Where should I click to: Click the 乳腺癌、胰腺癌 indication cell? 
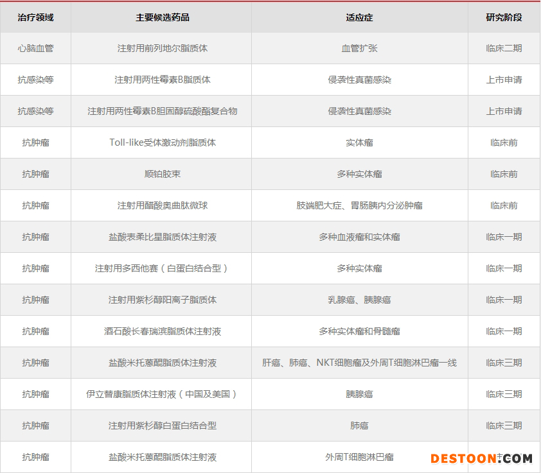point(359,300)
